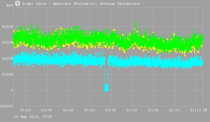Select the 00:40 time axis tick label
210x122 pixels.
[47, 110]
